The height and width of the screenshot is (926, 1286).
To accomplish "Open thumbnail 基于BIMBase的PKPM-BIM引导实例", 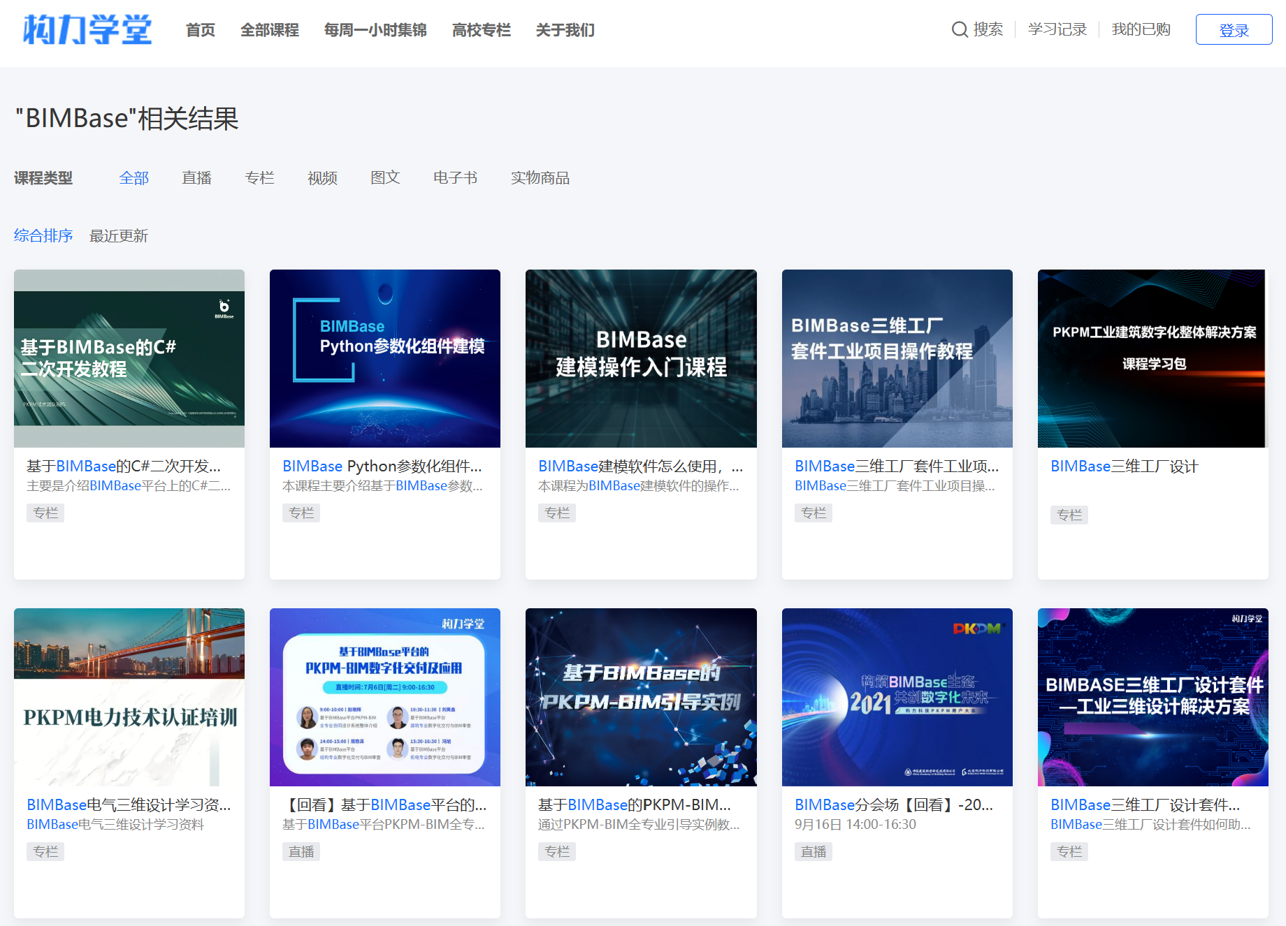I will click(641, 697).
